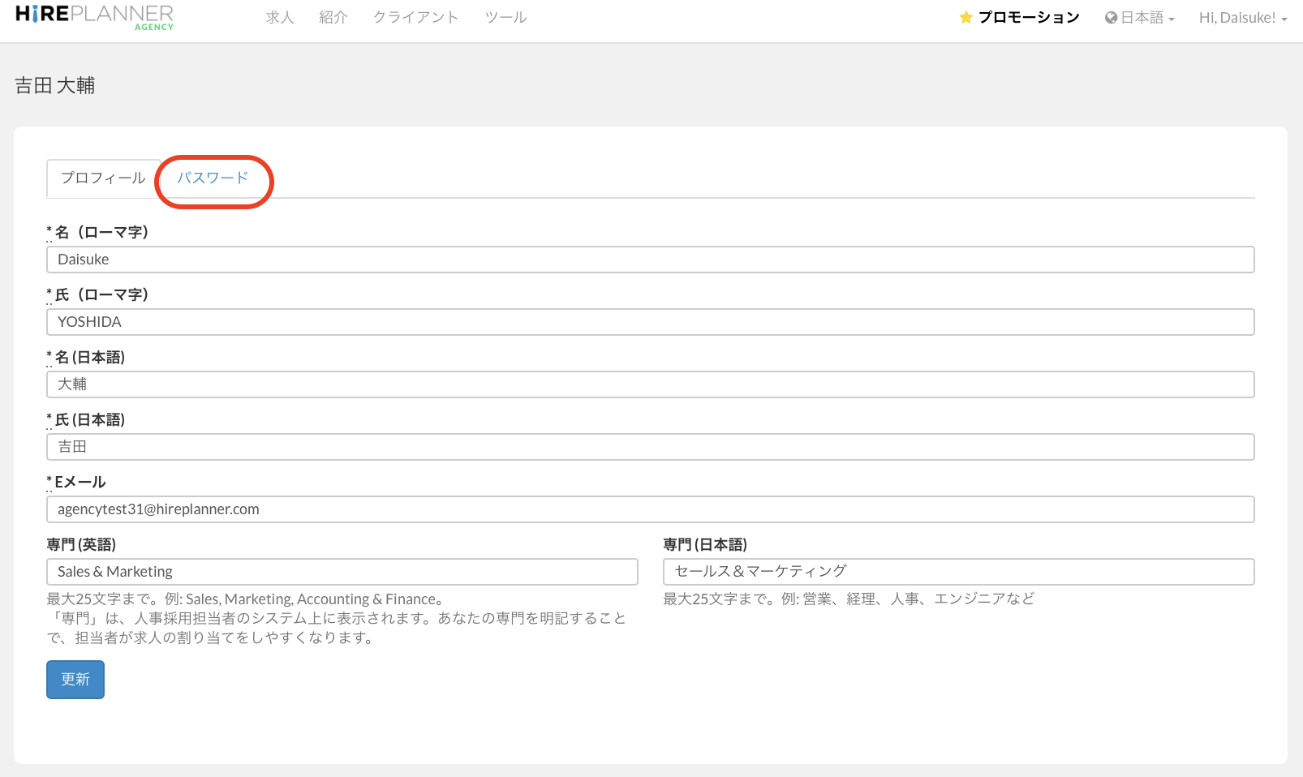Expand the Hi, Daisuke! user menu

pos(1242,18)
